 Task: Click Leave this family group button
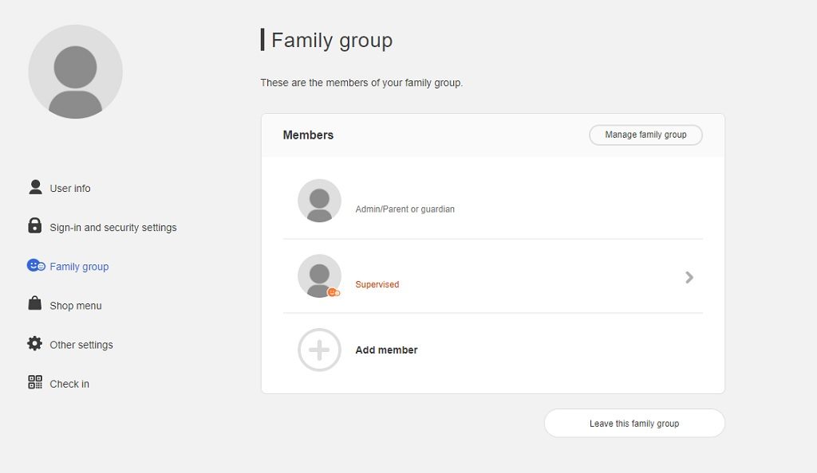634,423
